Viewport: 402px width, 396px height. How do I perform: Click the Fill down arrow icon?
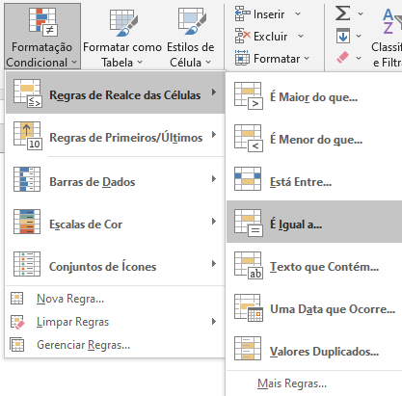tap(343, 36)
